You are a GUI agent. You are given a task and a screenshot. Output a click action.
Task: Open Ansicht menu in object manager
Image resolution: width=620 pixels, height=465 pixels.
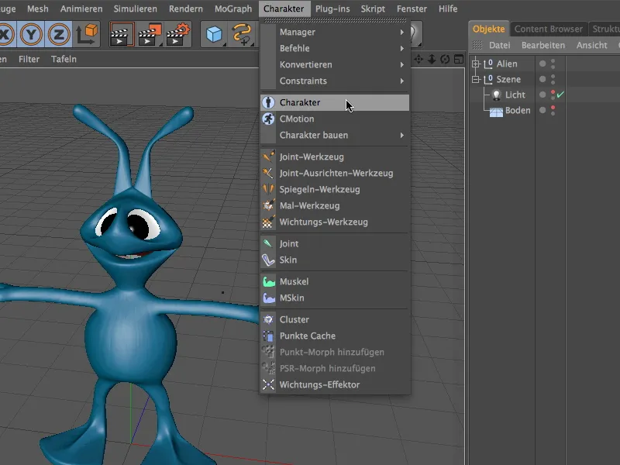click(x=592, y=46)
